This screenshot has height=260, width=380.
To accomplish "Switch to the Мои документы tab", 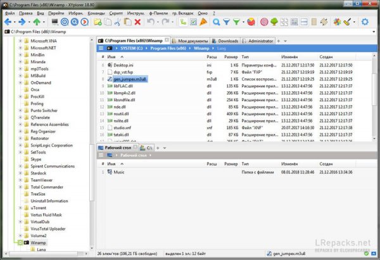I will coord(190,41).
